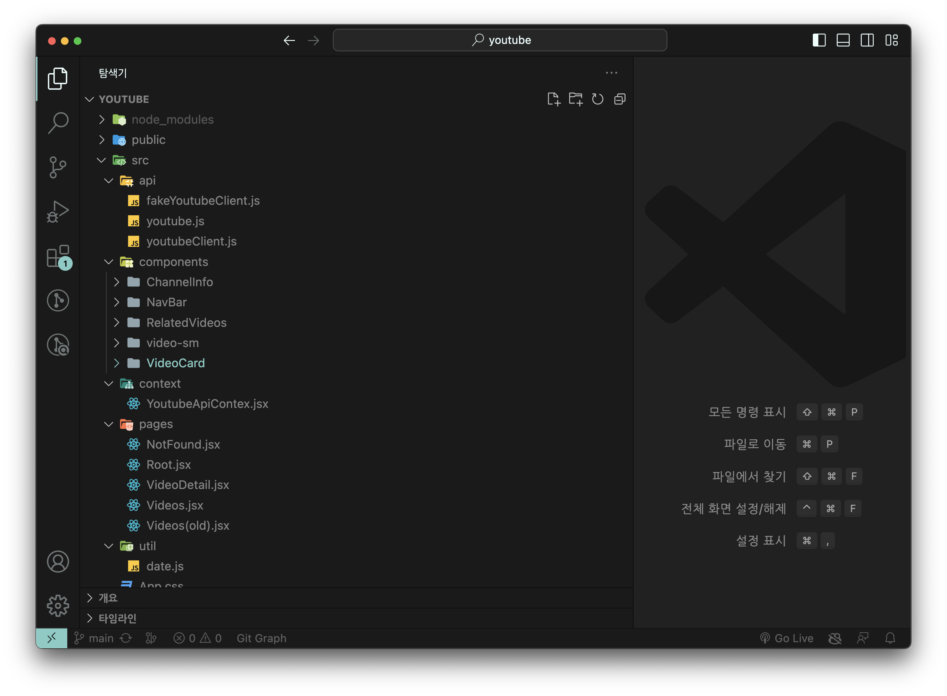Viewport: 947px width, 696px height.
Task: Click the commit graph status bar icon
Action: (151, 638)
